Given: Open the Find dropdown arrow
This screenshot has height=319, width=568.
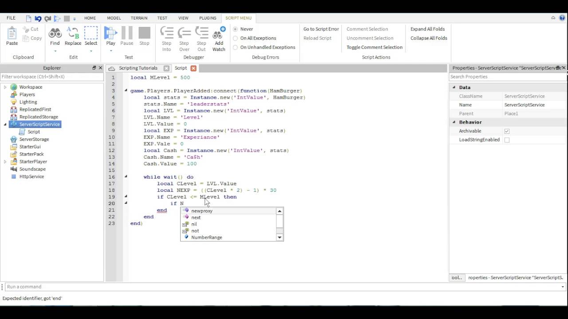Looking at the screenshot, I should tap(55, 51).
